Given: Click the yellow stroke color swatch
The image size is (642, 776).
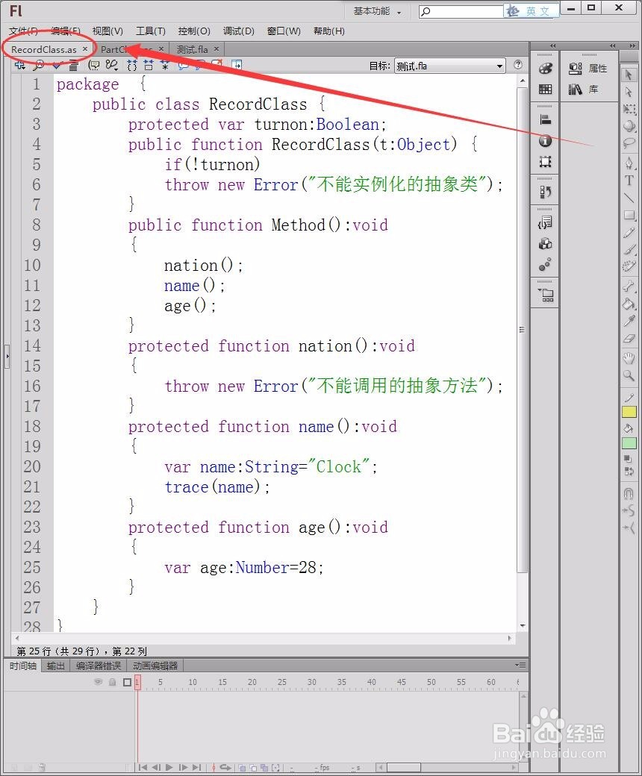Looking at the screenshot, I should [x=629, y=412].
